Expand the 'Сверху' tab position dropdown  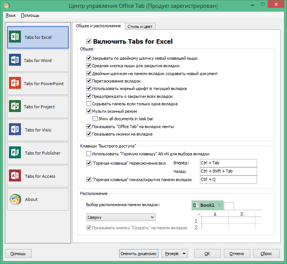coord(121,217)
